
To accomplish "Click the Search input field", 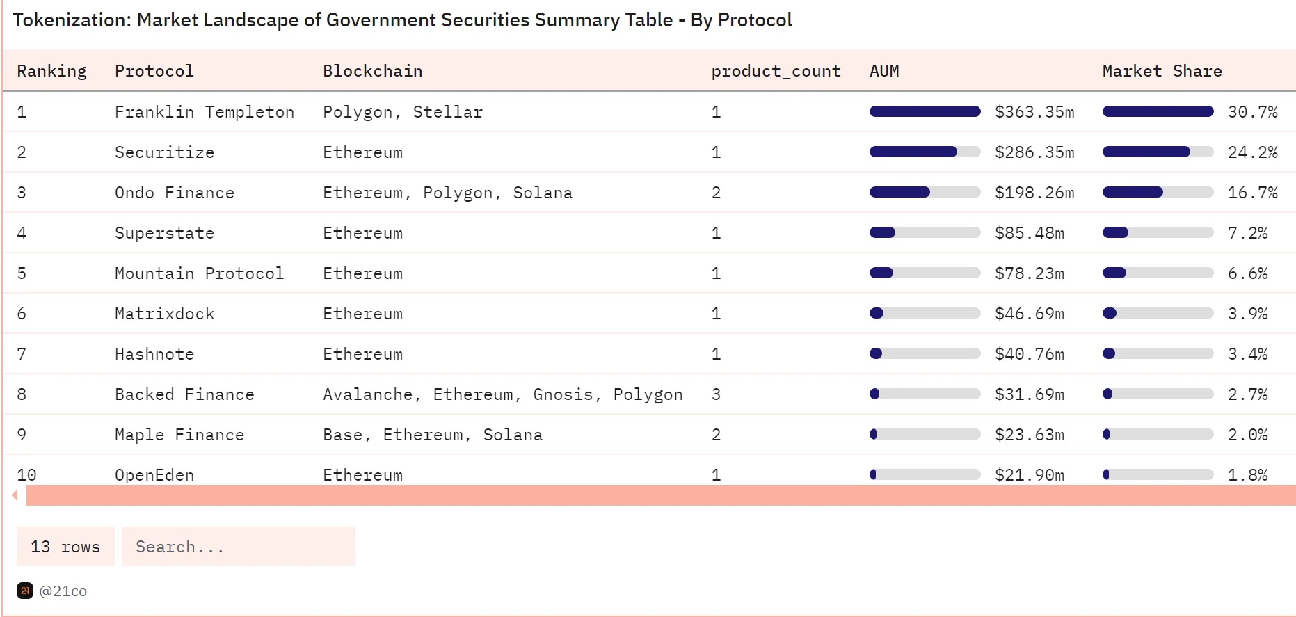I will 238,547.
